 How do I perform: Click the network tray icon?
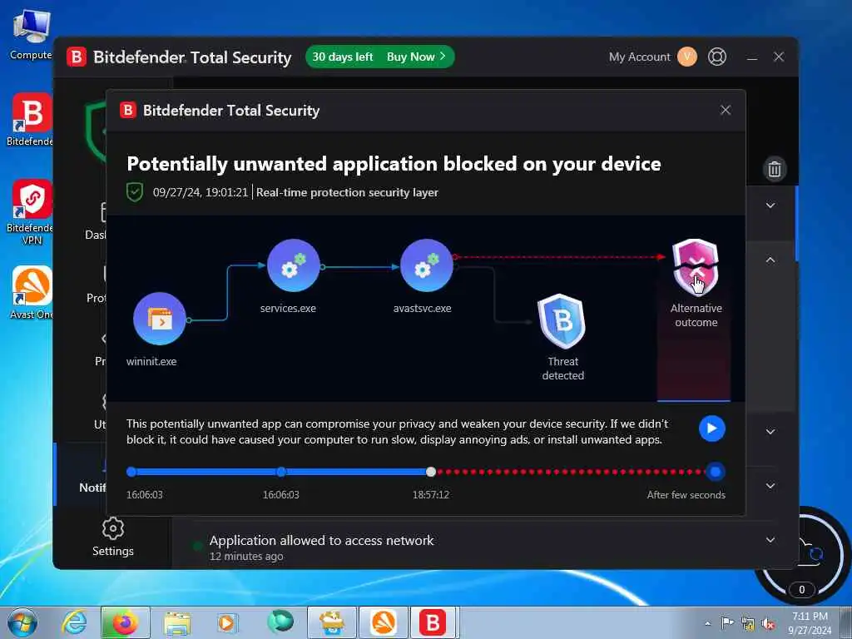coord(748,624)
